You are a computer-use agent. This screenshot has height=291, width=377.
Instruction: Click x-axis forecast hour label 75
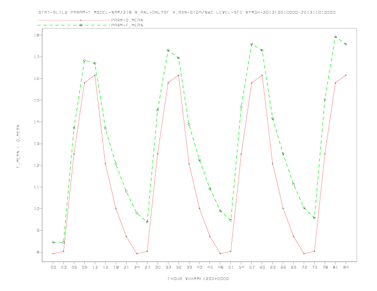315,267
